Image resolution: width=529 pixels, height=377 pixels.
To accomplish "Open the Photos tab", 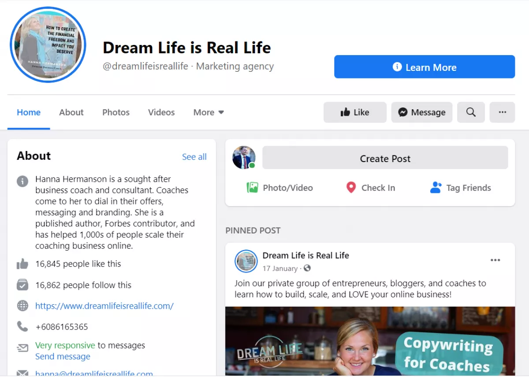I will [116, 112].
